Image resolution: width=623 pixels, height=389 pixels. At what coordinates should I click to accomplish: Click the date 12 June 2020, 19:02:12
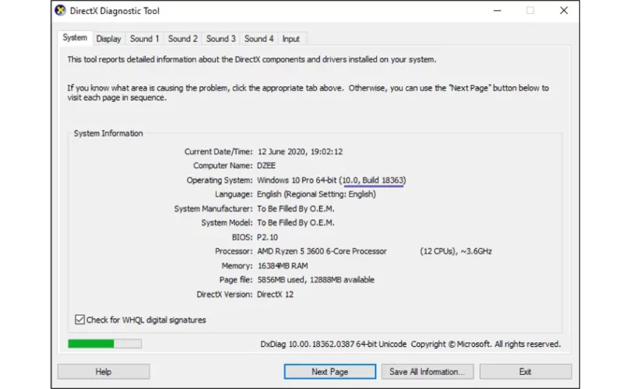(x=300, y=152)
